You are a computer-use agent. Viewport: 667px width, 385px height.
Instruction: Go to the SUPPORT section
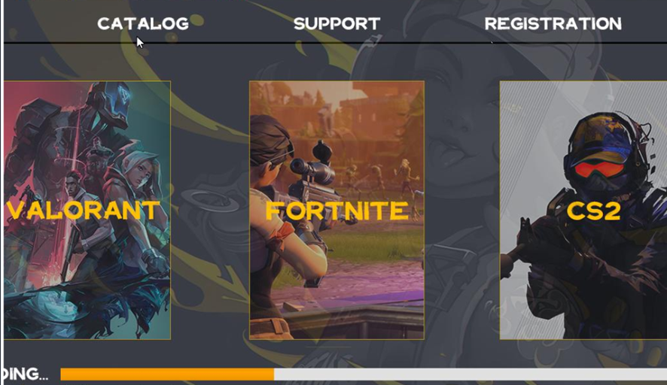pyautogui.click(x=337, y=24)
